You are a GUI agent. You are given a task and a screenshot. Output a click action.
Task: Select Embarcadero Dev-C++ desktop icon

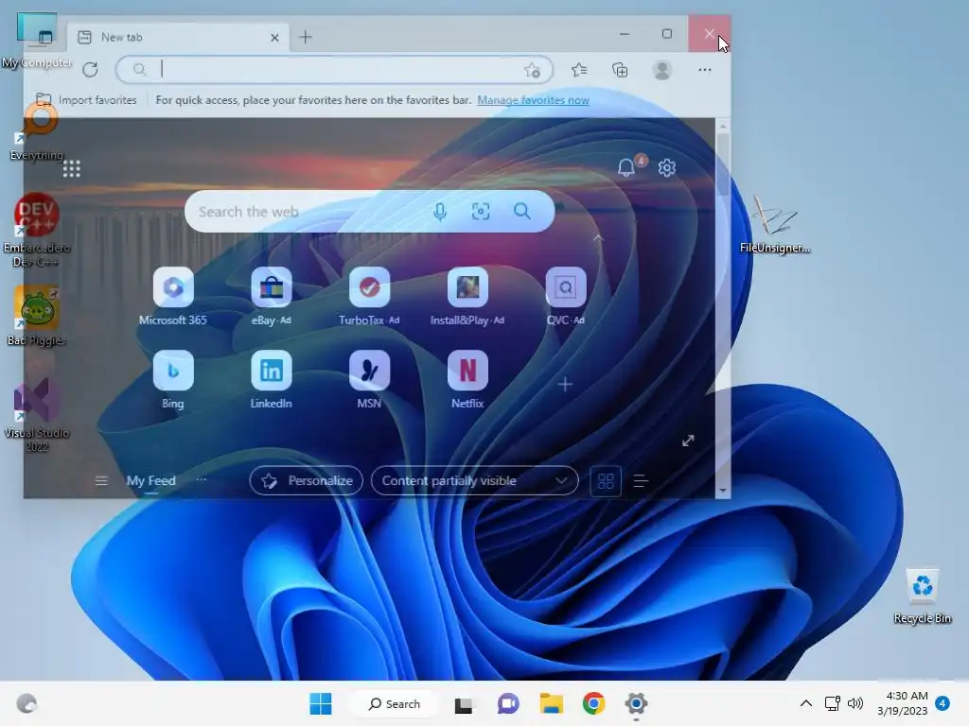37,230
